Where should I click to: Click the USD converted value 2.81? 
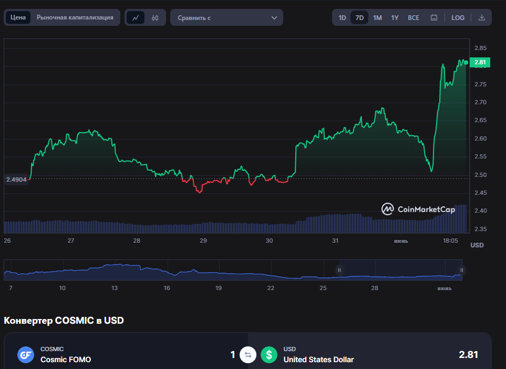tap(468, 355)
